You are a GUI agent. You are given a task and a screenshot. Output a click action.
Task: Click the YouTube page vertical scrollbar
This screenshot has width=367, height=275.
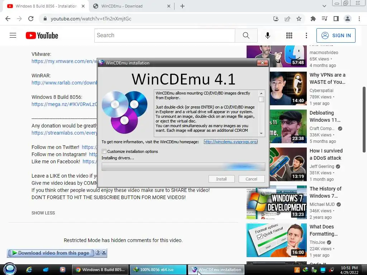(364, 120)
